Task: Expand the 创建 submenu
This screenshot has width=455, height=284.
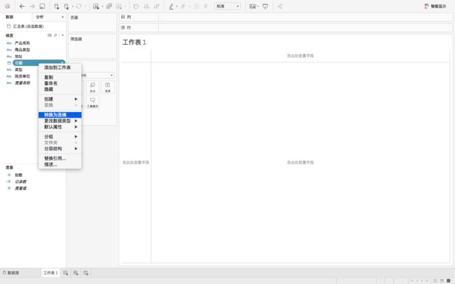Action: pos(60,99)
